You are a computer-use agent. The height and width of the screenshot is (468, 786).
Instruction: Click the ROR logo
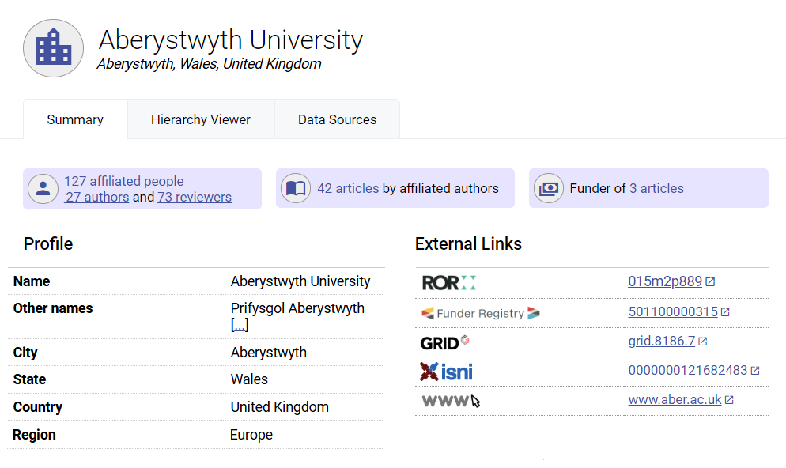tap(449, 282)
